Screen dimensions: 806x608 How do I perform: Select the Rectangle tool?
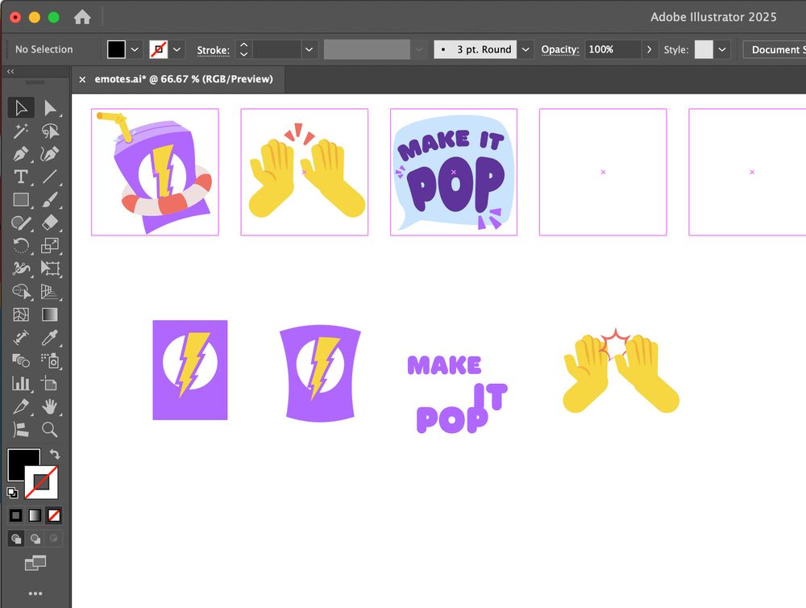click(x=21, y=200)
